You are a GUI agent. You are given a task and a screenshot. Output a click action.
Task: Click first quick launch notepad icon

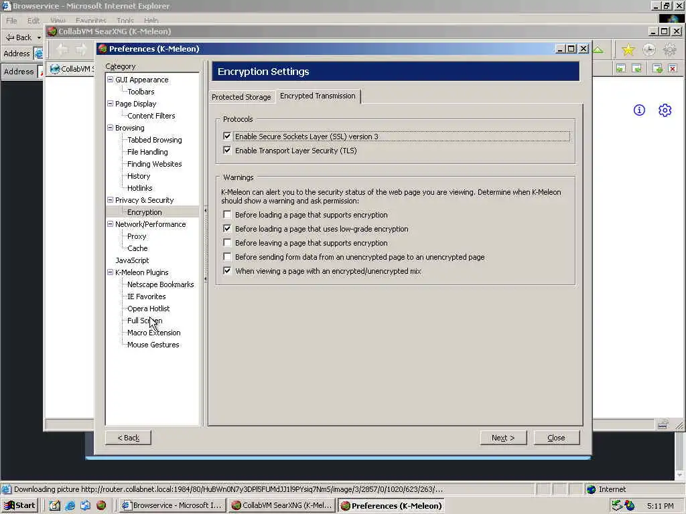(x=54, y=506)
